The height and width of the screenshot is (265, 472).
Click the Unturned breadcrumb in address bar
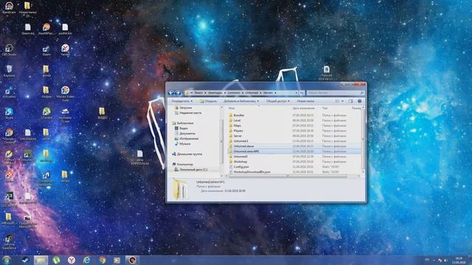pyautogui.click(x=251, y=93)
